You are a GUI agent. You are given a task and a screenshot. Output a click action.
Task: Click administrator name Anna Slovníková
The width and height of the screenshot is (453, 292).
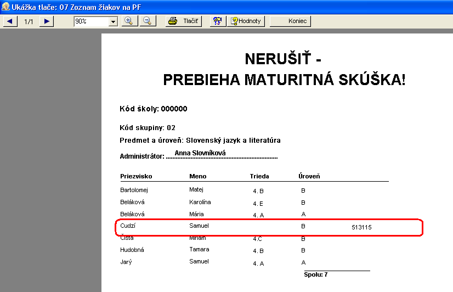pos(200,153)
